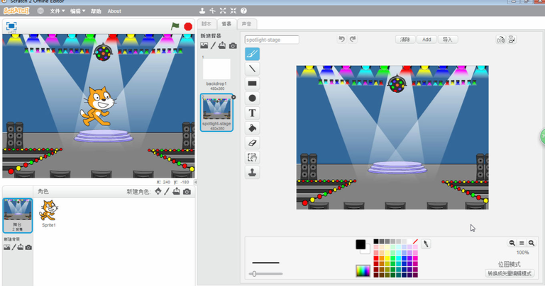Image resolution: width=545 pixels, height=286 pixels.
Task: Switch to the 声音 tab
Action: point(246,24)
